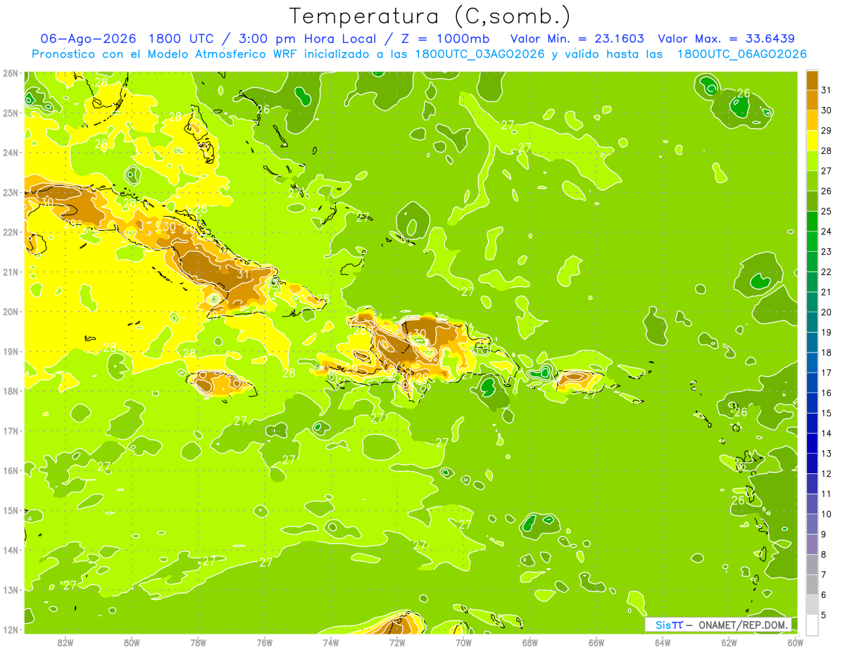Click the legend scale number 10
Viewport: 845px width, 652px height.
[x=826, y=514]
